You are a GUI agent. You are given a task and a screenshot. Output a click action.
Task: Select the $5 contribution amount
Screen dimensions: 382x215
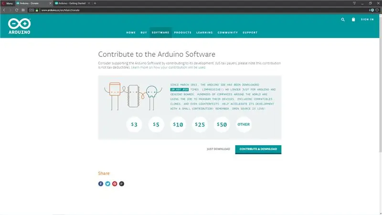coord(156,125)
